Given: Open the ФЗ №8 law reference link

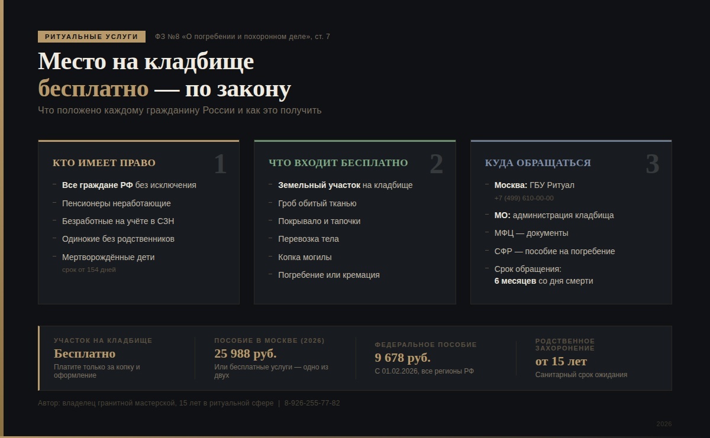Looking at the screenshot, I should pyautogui.click(x=243, y=36).
